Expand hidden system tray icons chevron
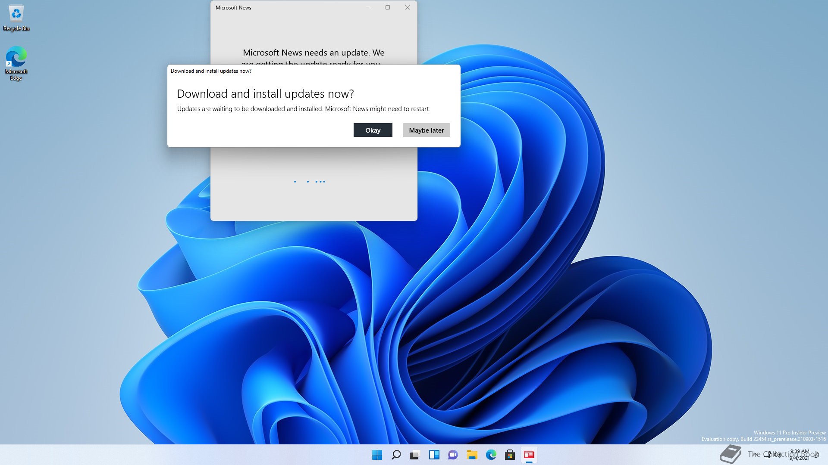This screenshot has height=465, width=828. tap(755, 454)
